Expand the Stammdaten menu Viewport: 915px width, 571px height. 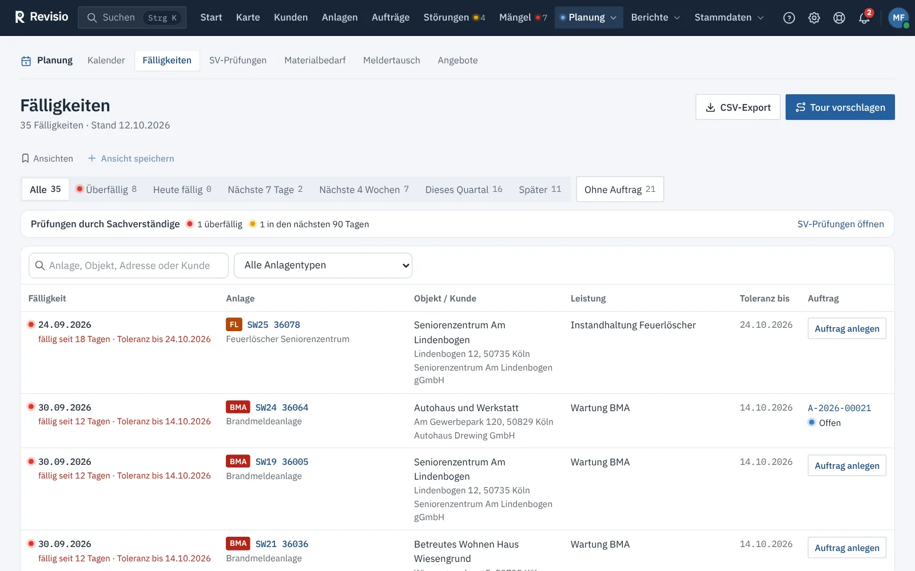[x=729, y=18]
